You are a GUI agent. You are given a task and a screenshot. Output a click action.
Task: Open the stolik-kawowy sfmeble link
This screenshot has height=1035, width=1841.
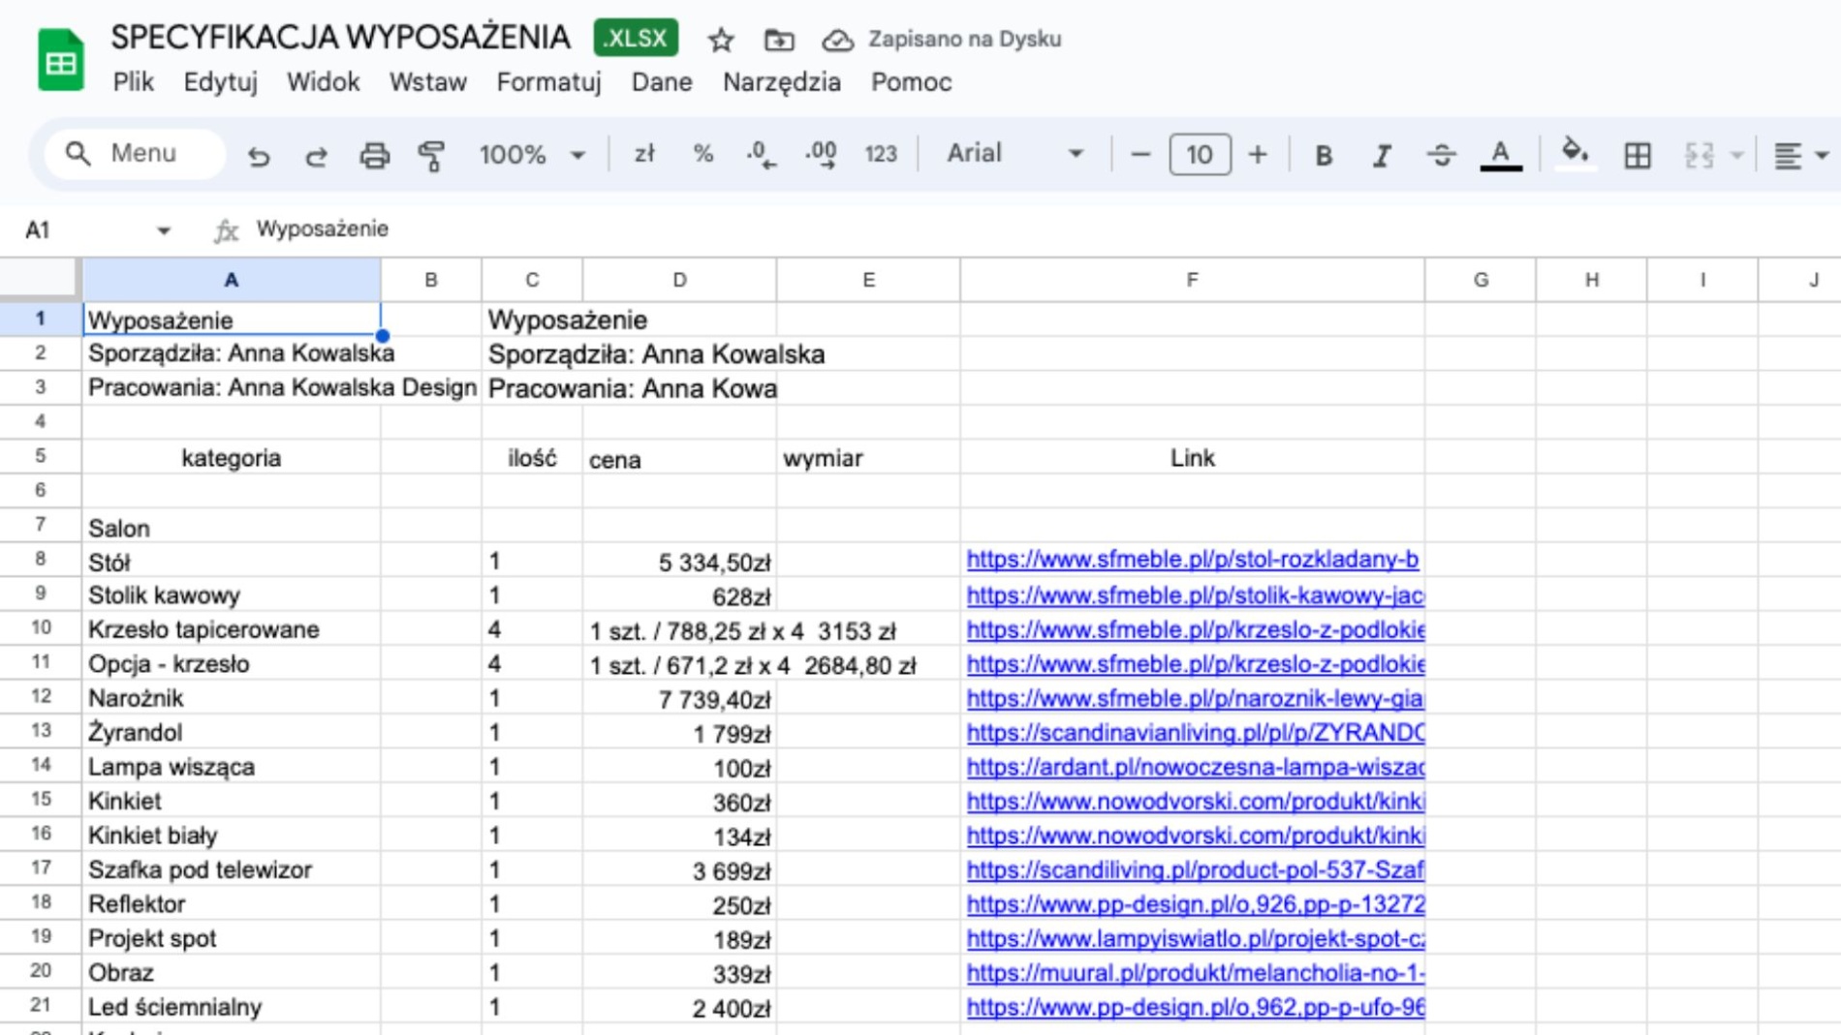coord(1194,595)
